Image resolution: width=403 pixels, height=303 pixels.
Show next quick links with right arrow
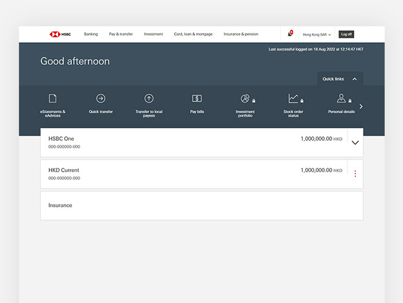click(361, 106)
